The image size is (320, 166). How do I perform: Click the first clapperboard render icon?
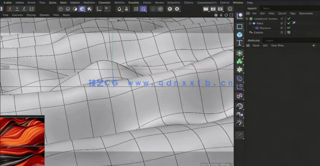click(206, 9)
